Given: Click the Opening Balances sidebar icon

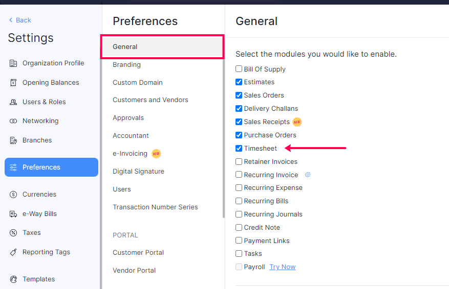Looking at the screenshot, I should click(x=13, y=83).
